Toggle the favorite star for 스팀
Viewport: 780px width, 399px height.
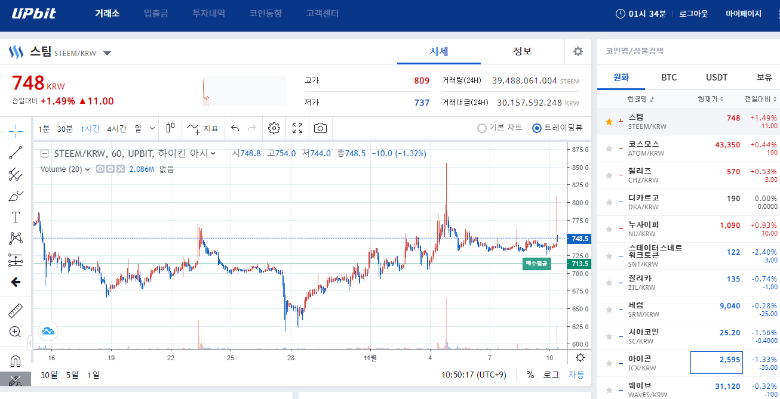[x=609, y=122]
